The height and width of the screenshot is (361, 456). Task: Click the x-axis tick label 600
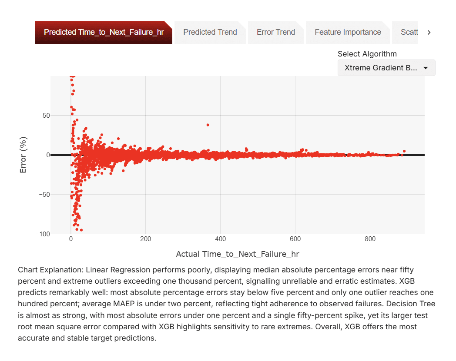[295, 239]
